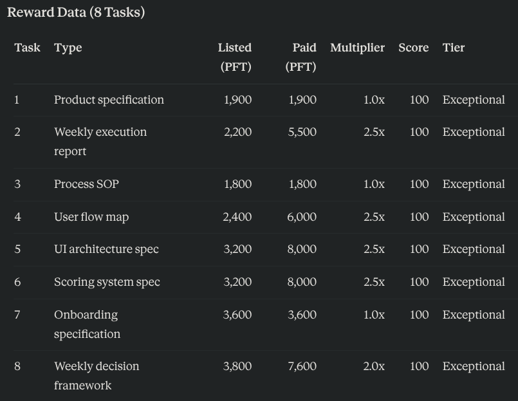
Task: Click the 7,600 paid value
Action: (x=302, y=366)
